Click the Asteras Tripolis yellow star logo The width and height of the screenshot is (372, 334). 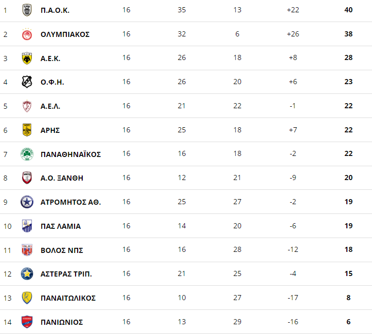[x=27, y=274]
